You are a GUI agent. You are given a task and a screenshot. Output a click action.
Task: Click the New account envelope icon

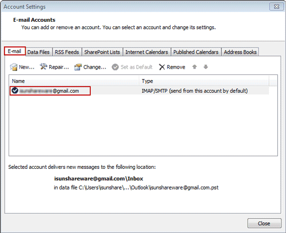point(14,67)
